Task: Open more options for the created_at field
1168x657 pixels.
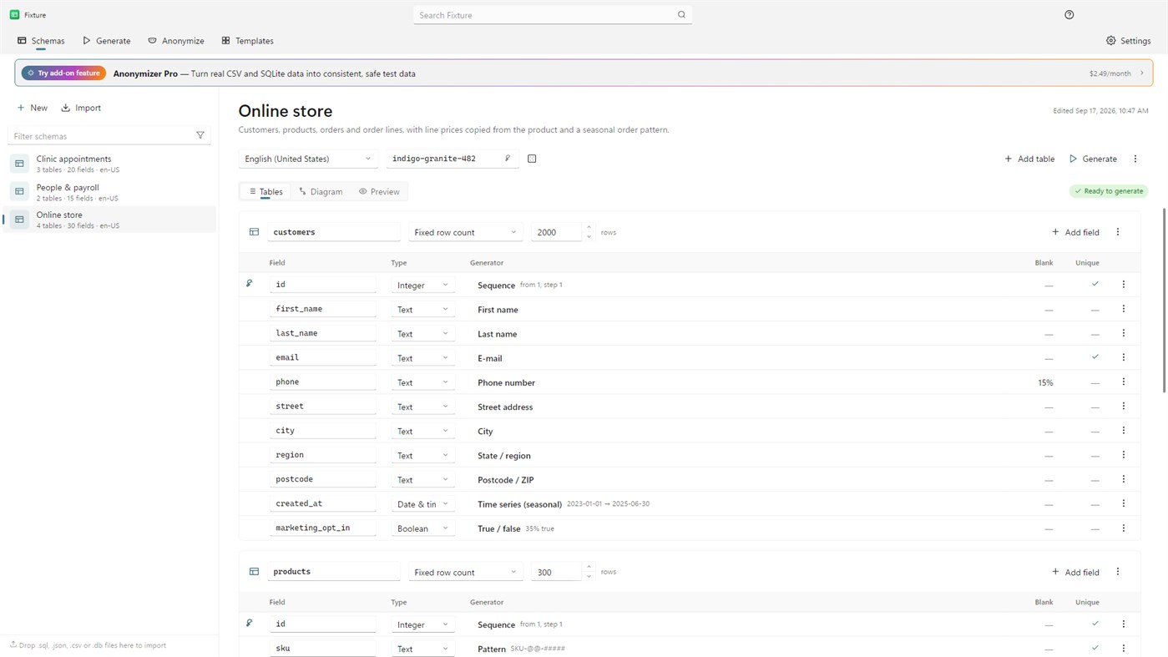Action: pyautogui.click(x=1124, y=503)
